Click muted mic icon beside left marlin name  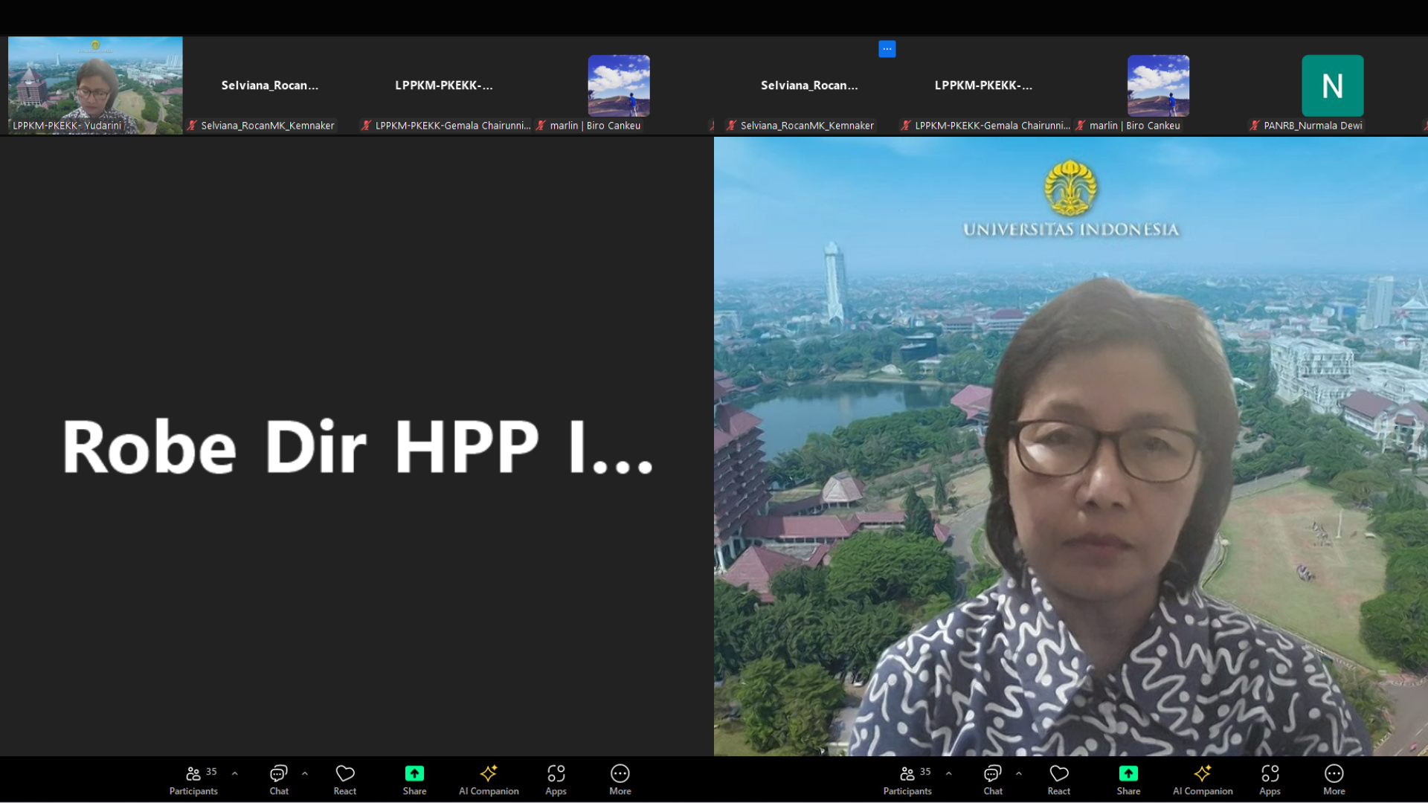541,126
